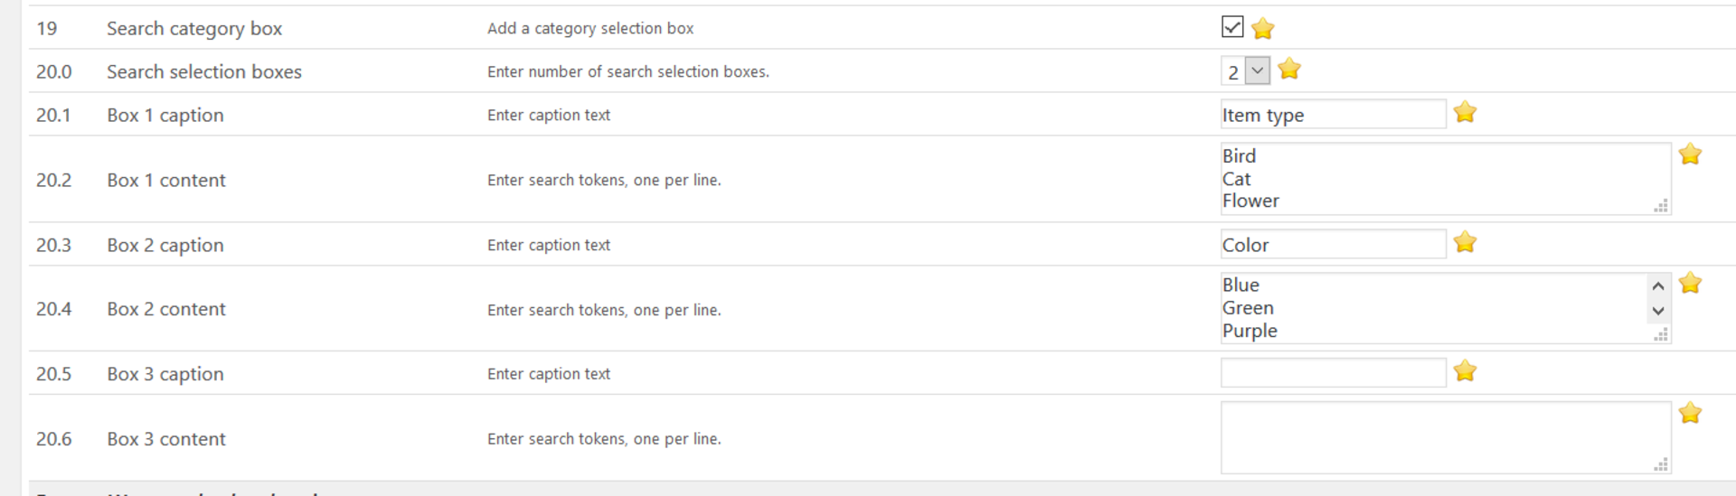This screenshot has width=1736, height=496.
Task: Click the empty Box 3 caption field
Action: (x=1333, y=373)
